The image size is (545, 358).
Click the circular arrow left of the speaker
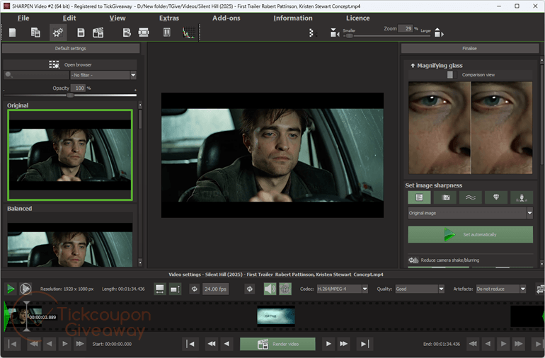[250, 289]
